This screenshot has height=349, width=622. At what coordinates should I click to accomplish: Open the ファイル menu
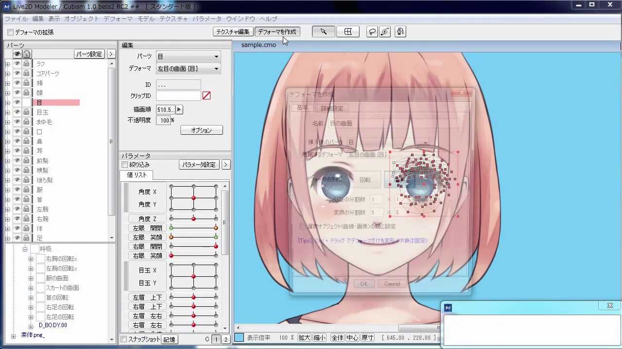16,19
